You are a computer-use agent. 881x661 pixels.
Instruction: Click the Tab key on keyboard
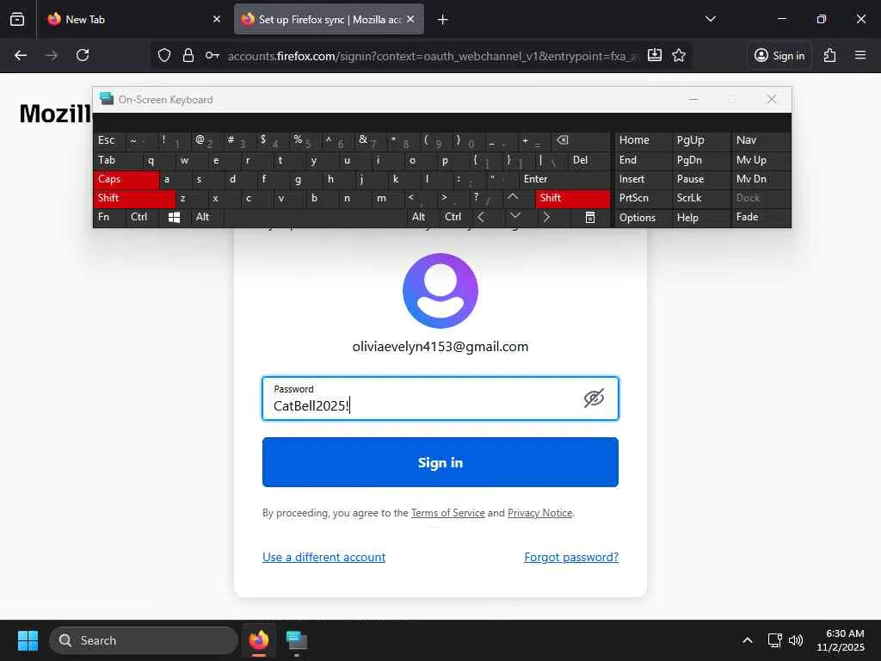tap(117, 160)
